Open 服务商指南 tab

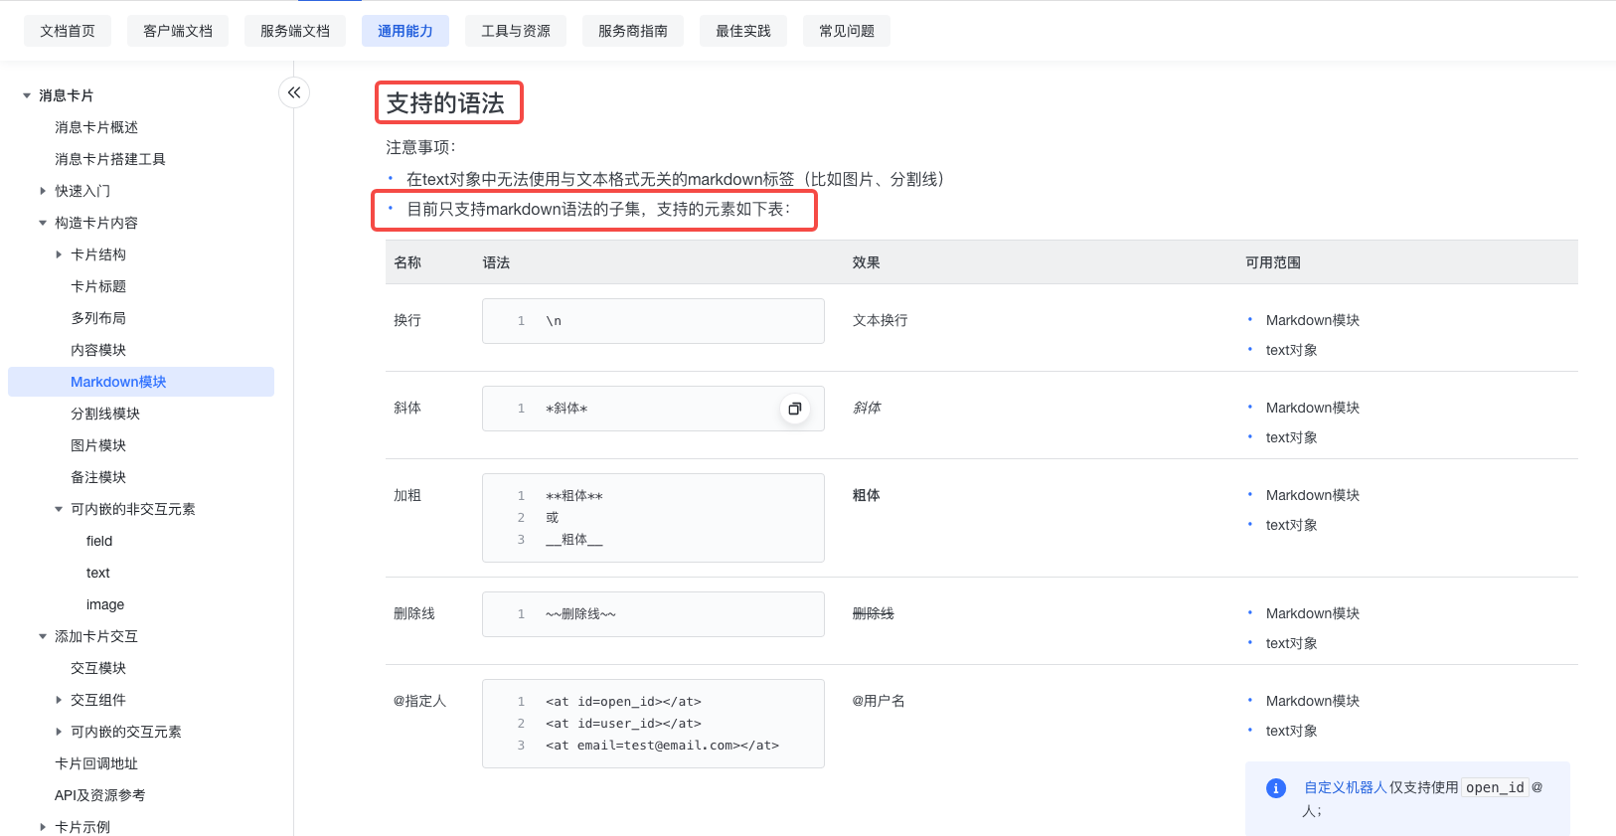[633, 31]
